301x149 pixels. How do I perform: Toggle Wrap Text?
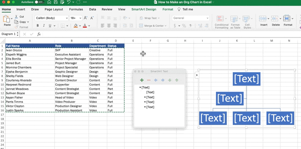149,18
